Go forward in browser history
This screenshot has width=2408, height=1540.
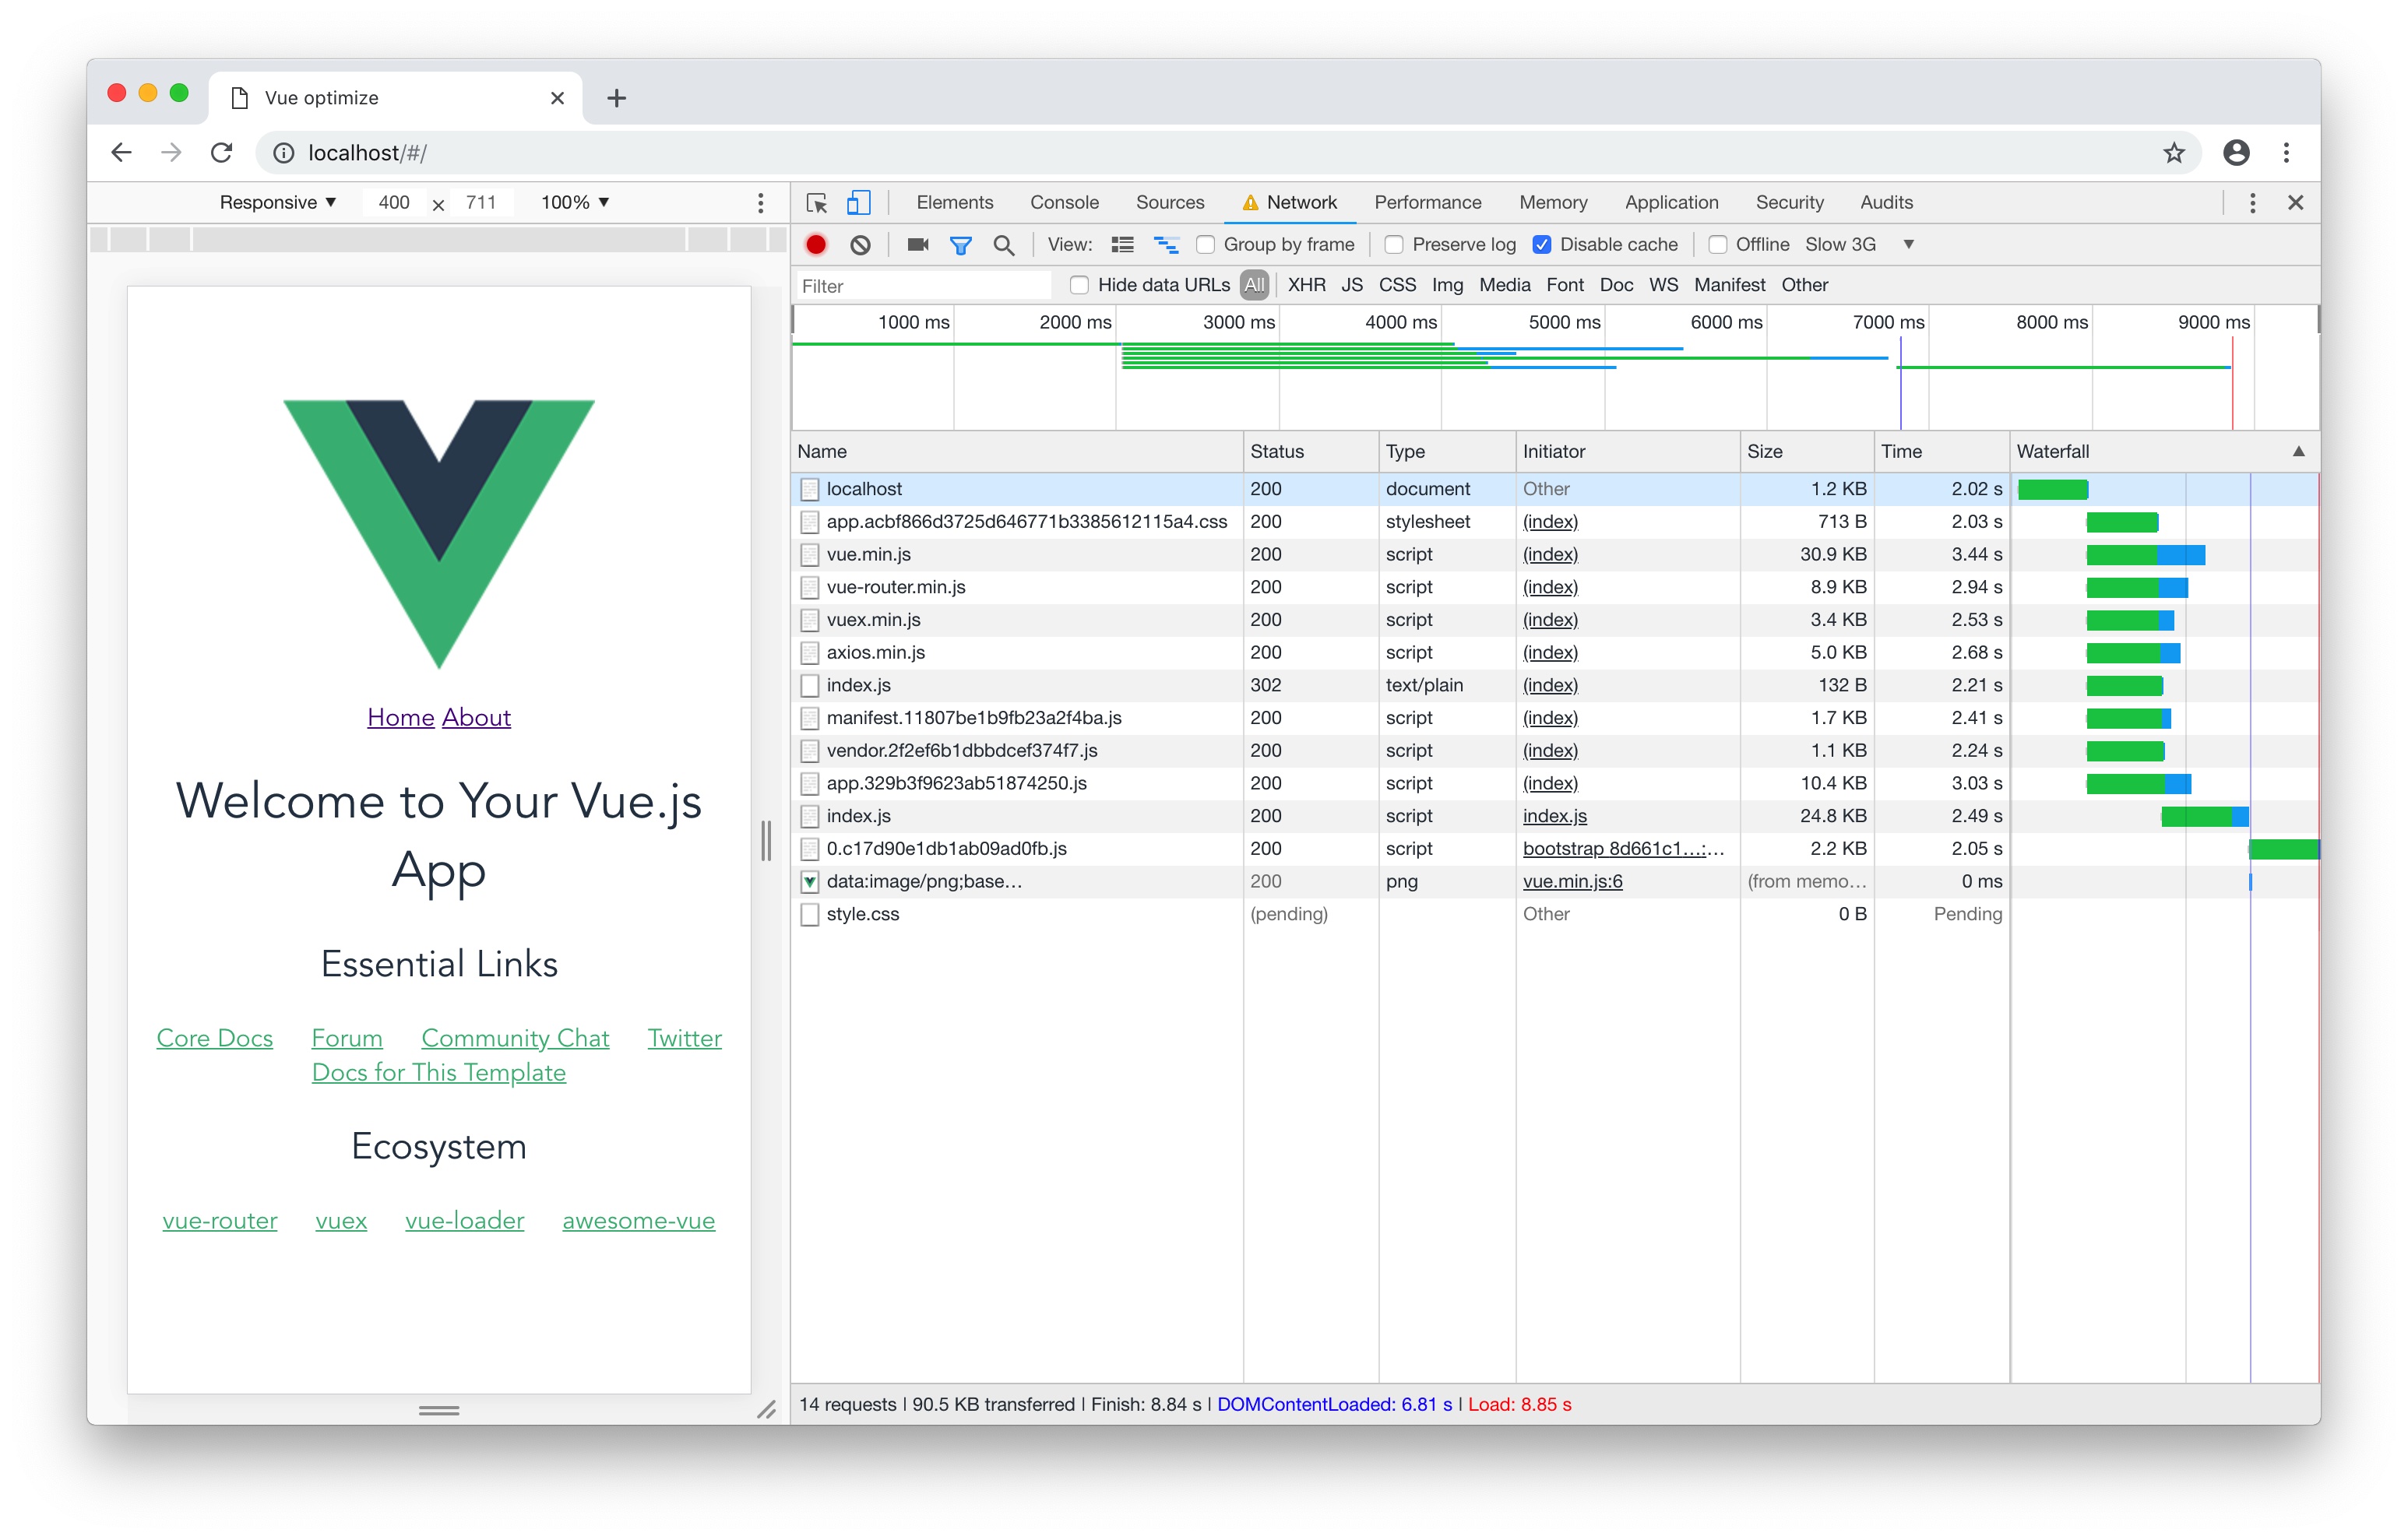tap(171, 153)
